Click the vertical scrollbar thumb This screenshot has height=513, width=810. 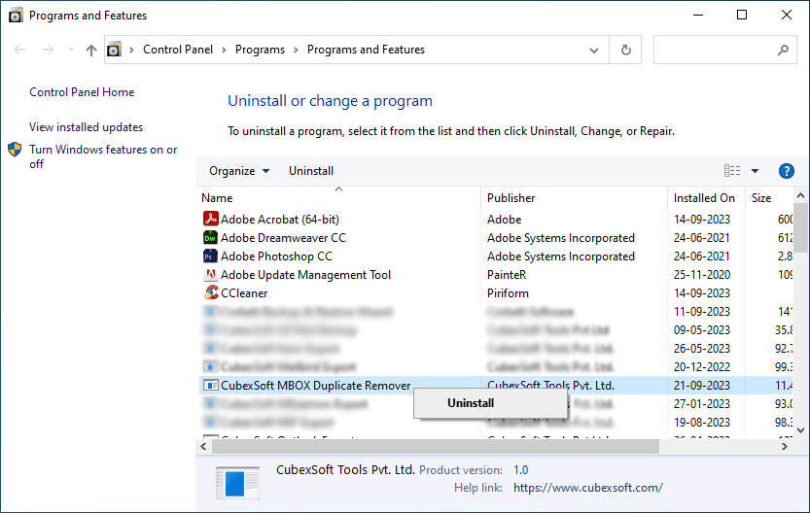pyautogui.click(x=800, y=227)
